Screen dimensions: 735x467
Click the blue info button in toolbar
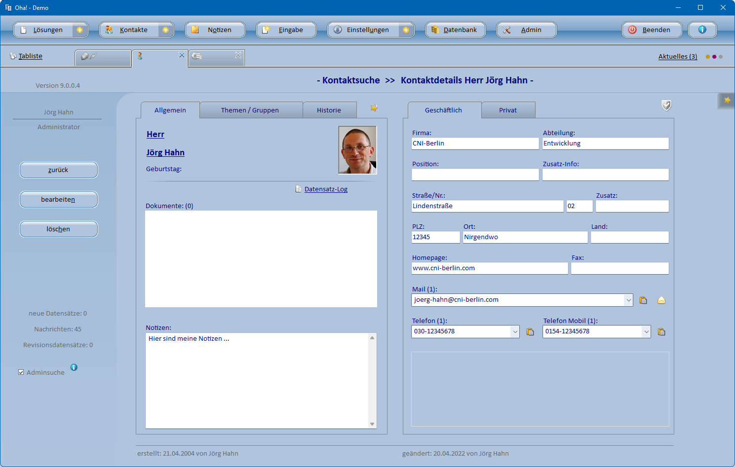click(702, 30)
